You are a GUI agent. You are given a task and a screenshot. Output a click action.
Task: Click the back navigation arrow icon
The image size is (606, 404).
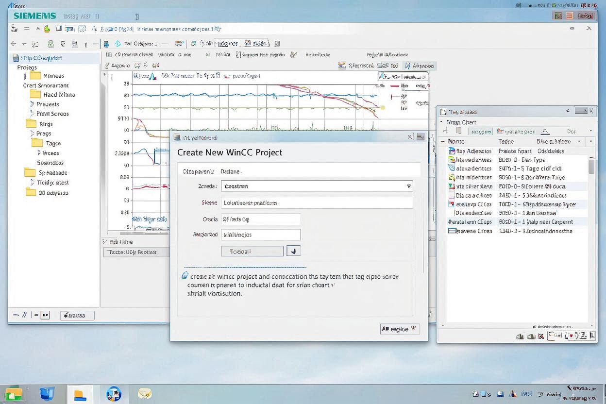click(13, 43)
